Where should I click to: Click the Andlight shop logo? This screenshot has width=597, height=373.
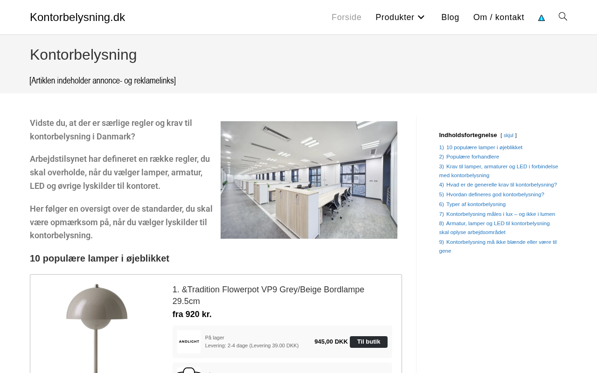click(189, 342)
